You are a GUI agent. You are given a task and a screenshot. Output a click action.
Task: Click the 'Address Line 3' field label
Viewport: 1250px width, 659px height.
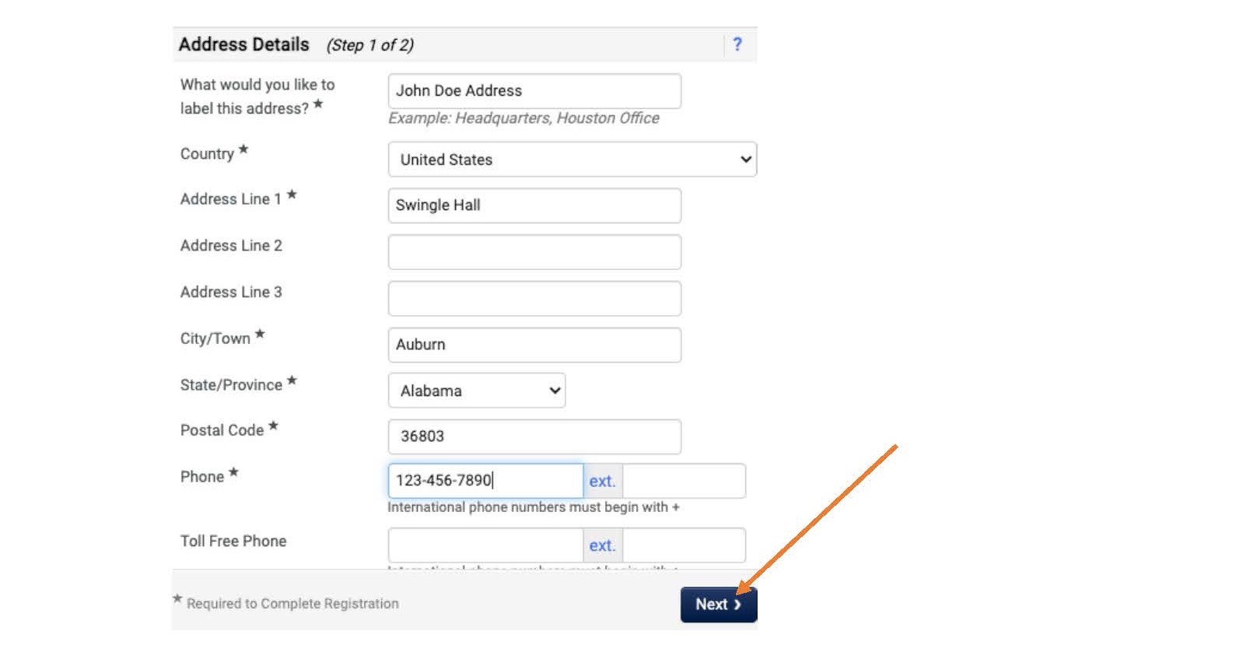click(231, 293)
